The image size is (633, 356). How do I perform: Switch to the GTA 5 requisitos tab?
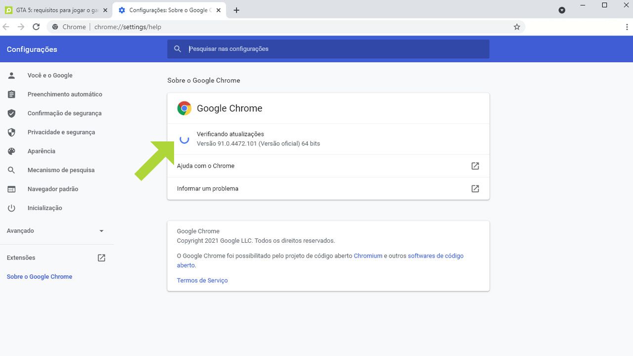click(56, 10)
